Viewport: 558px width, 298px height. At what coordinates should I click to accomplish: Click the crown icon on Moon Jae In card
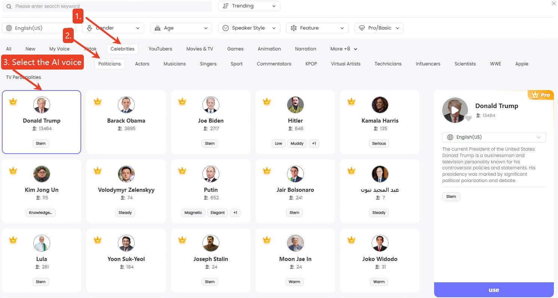click(x=267, y=240)
